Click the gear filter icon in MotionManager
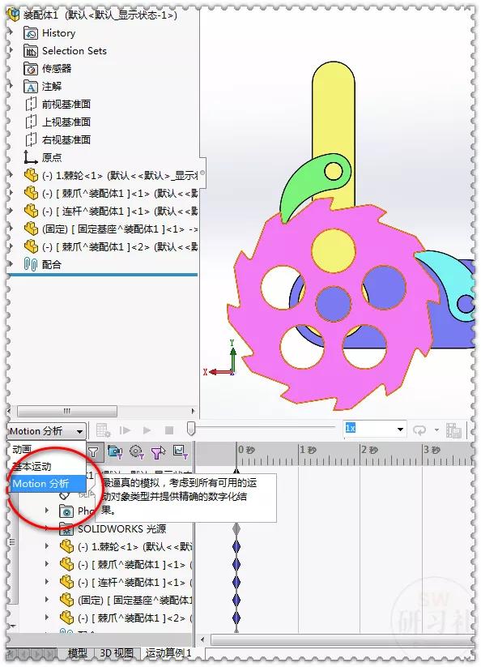Image resolution: width=481 pixels, height=667 pixels. click(x=136, y=451)
